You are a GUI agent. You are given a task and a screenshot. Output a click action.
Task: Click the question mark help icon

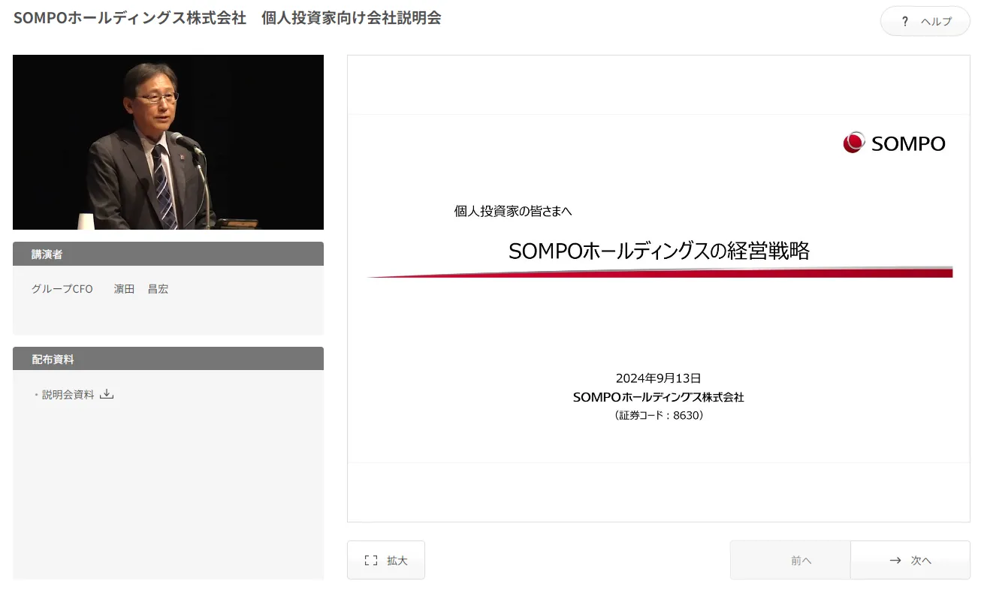tap(905, 22)
